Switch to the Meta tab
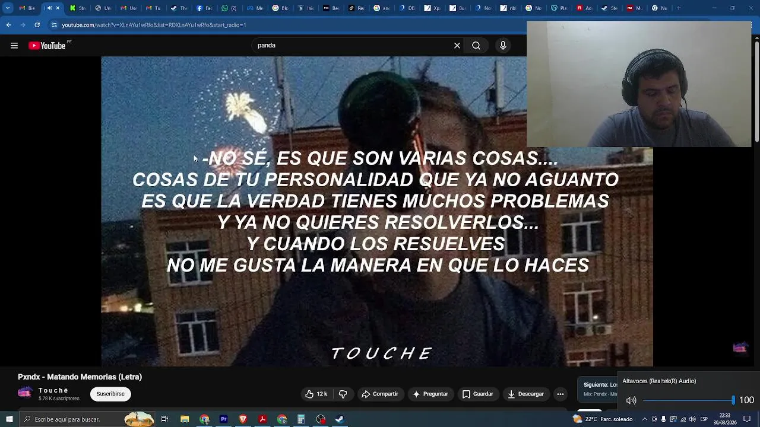Image resolution: width=760 pixels, height=427 pixels. click(255, 8)
